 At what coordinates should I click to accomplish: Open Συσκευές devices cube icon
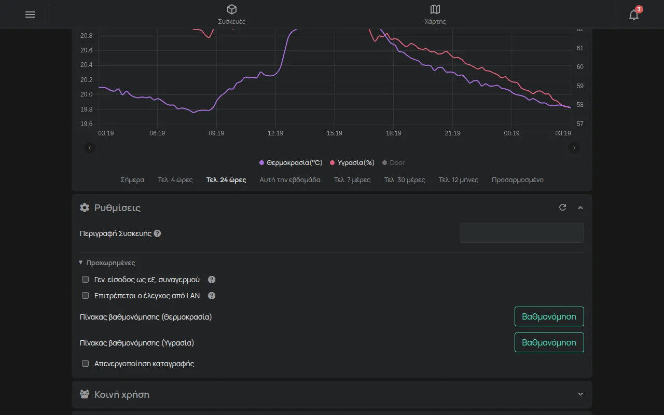232,9
